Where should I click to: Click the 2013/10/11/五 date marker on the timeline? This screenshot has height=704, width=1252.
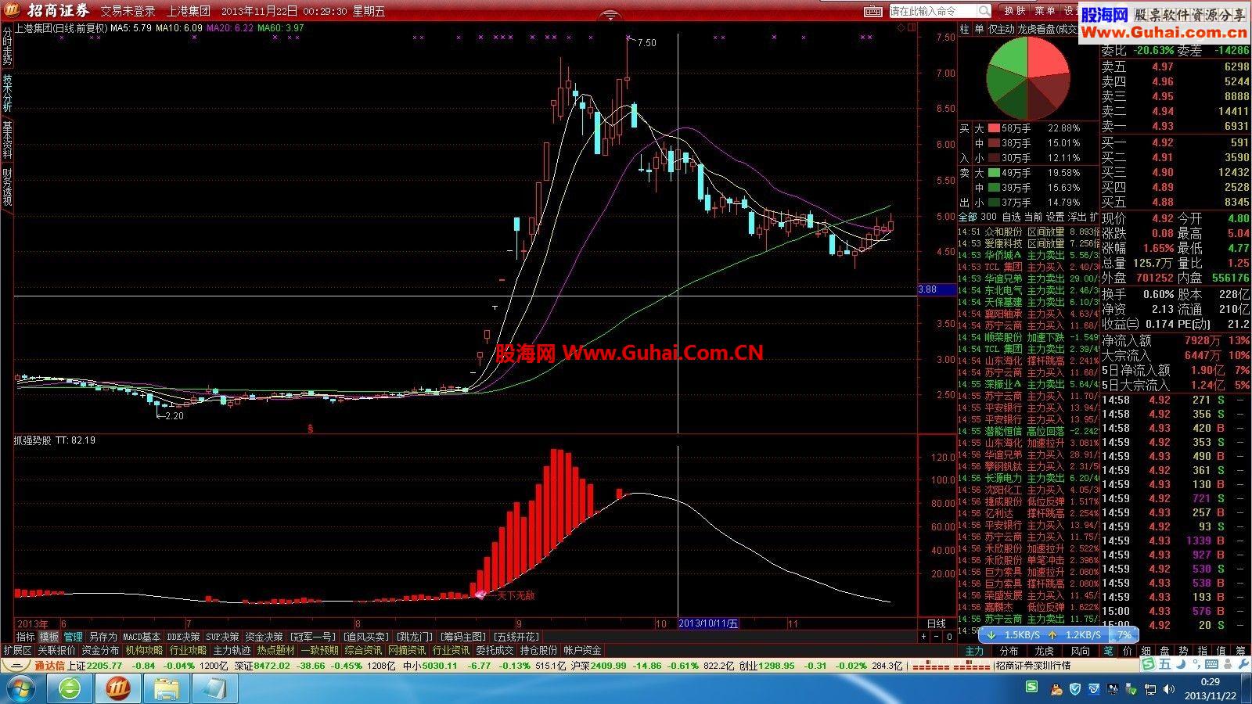[708, 623]
